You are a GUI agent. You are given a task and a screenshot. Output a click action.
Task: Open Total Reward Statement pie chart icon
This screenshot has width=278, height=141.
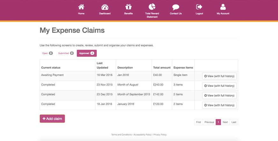pyautogui.click(x=152, y=7)
